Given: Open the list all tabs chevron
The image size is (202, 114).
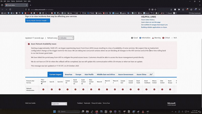Looking at the screenshot, I should [200, 5].
